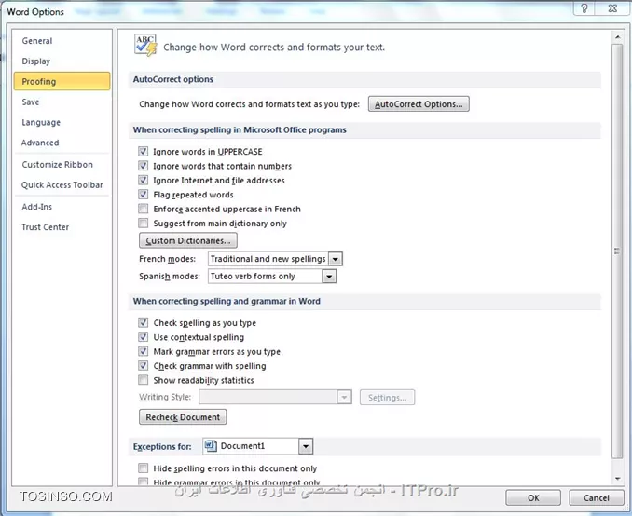Toggle Use contextual spelling checkbox

pyautogui.click(x=144, y=337)
